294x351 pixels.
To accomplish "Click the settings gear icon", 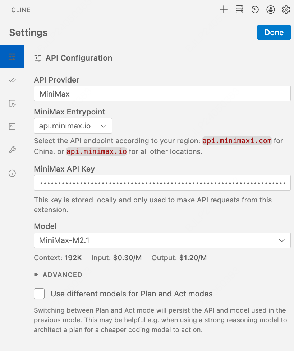I will tap(286, 10).
